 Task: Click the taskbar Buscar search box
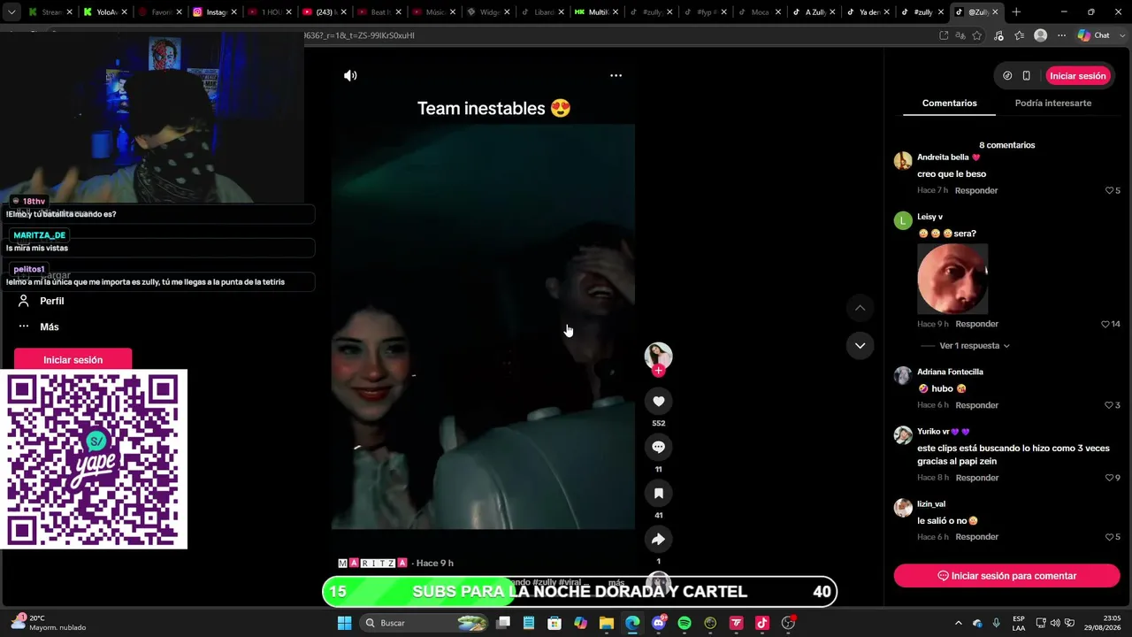point(425,624)
